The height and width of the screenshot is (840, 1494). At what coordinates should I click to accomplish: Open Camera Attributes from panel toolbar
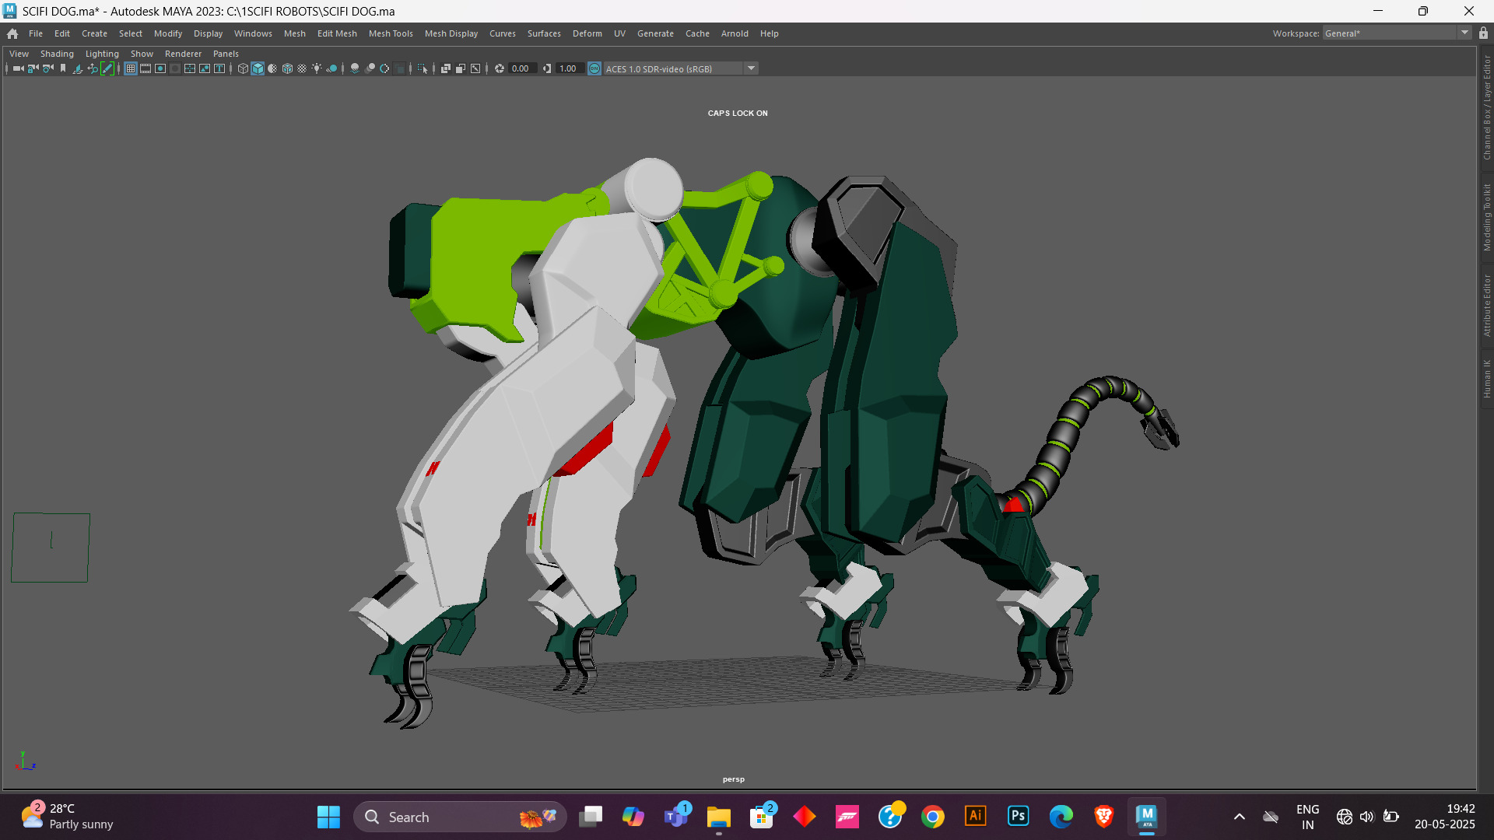[48, 68]
